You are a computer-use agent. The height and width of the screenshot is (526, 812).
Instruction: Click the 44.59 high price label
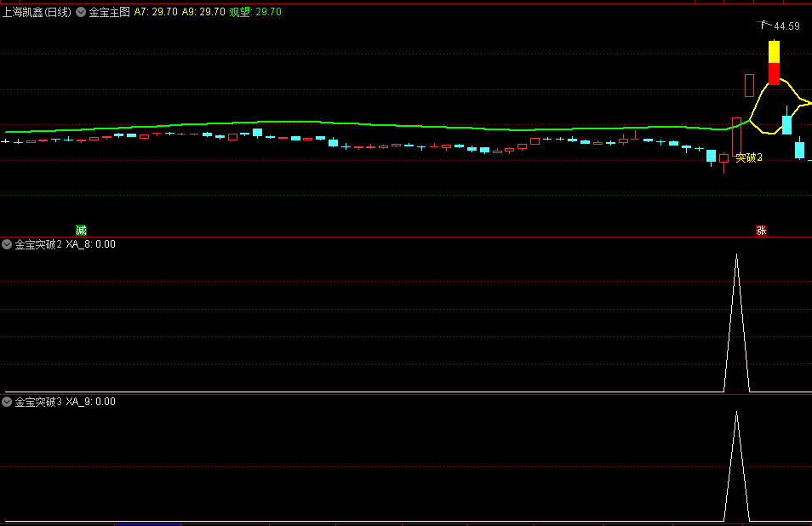tap(786, 26)
